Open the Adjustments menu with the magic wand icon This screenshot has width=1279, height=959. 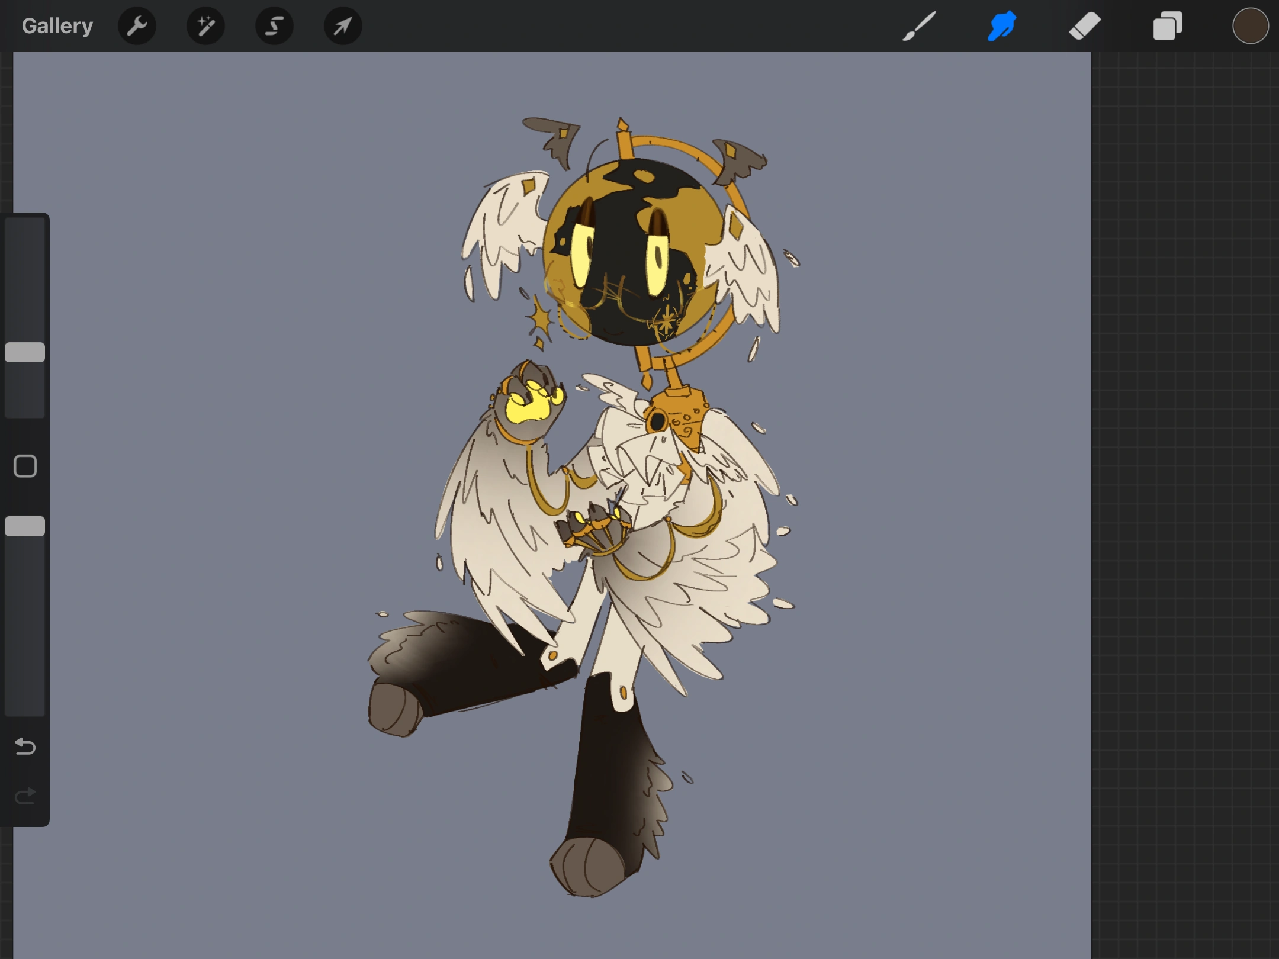(205, 25)
